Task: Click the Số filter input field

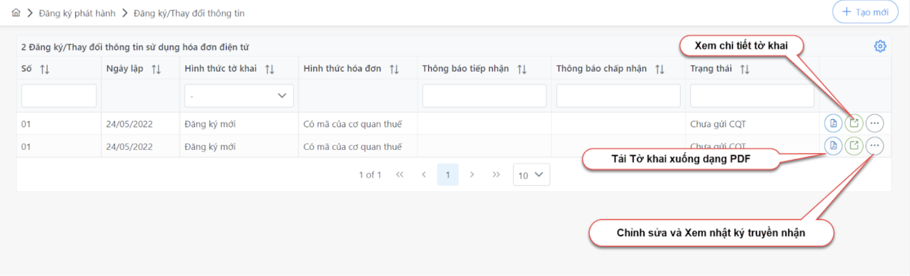Action: (x=59, y=96)
